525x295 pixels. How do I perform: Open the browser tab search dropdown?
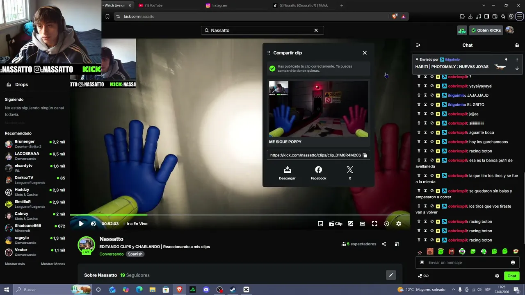coord(484,5)
